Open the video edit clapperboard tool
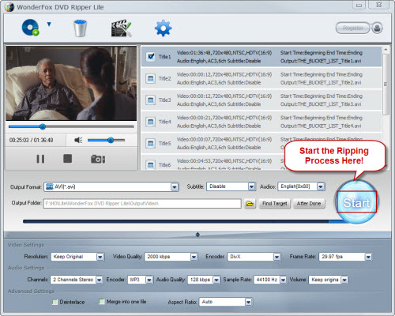The height and width of the screenshot is (316, 395). 121,28
